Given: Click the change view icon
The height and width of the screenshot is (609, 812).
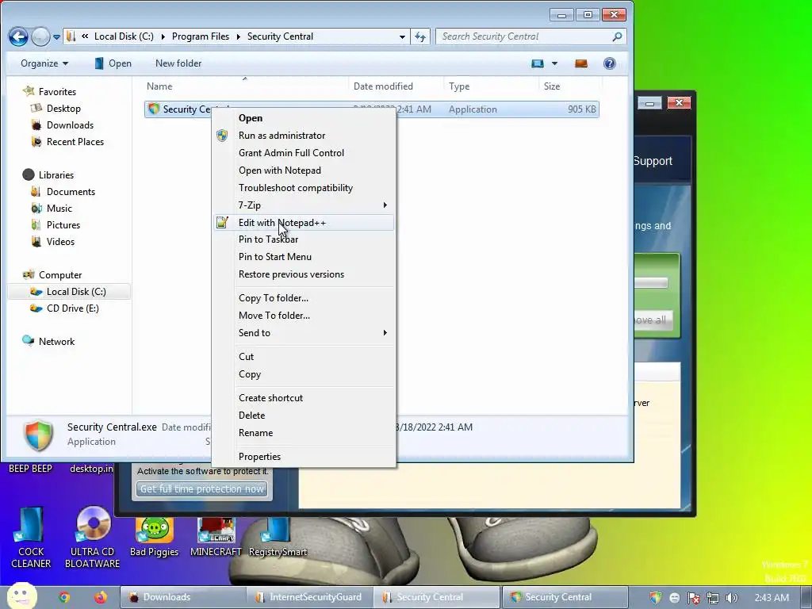Looking at the screenshot, I should pyautogui.click(x=538, y=63).
